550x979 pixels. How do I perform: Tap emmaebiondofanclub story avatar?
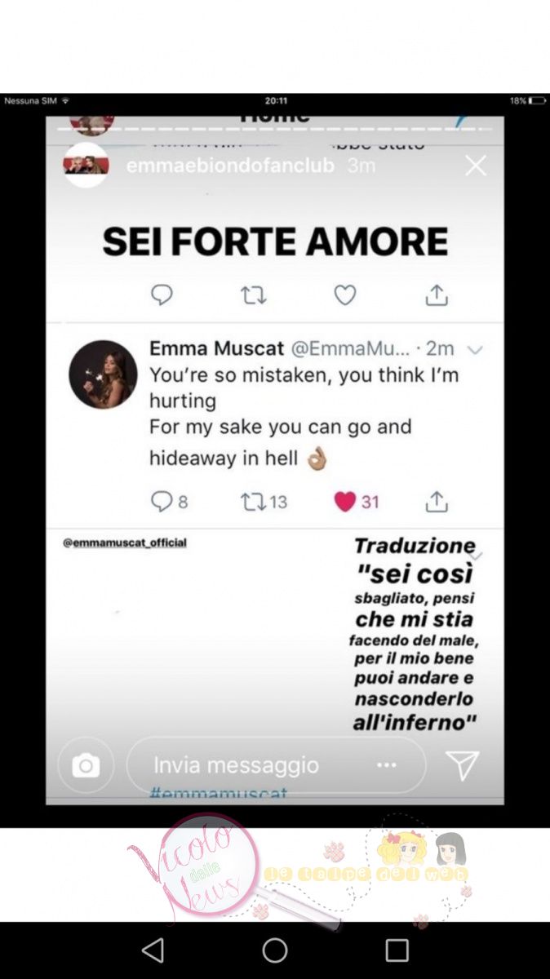pyautogui.click(x=86, y=165)
